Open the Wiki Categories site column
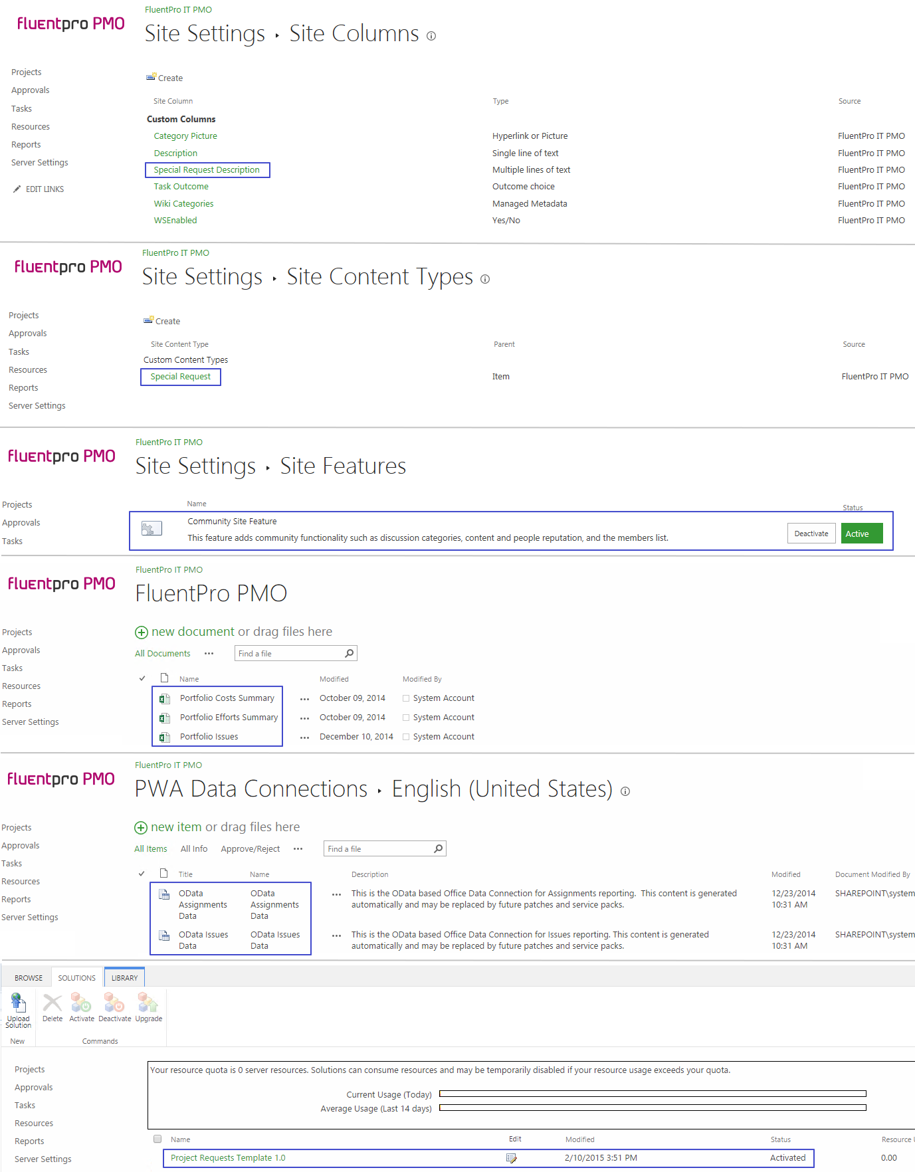The height and width of the screenshot is (1172, 915). point(183,204)
